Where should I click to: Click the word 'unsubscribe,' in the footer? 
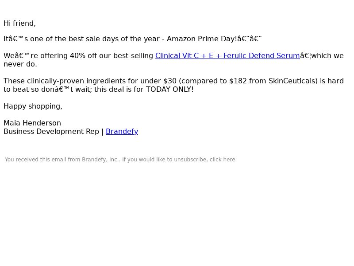click(191, 160)
